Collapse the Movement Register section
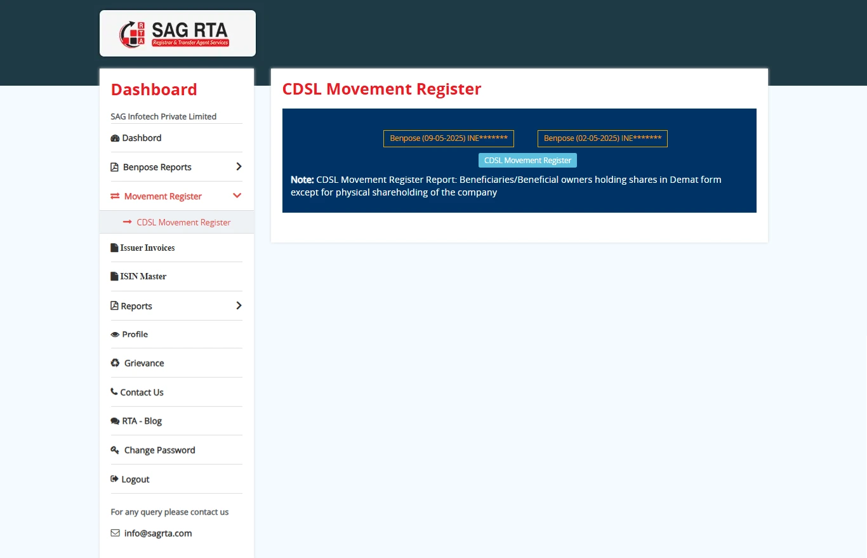This screenshot has width=867, height=558. point(237,196)
